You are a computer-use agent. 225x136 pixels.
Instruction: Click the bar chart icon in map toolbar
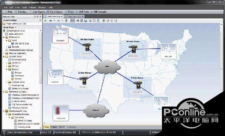coord(86,21)
